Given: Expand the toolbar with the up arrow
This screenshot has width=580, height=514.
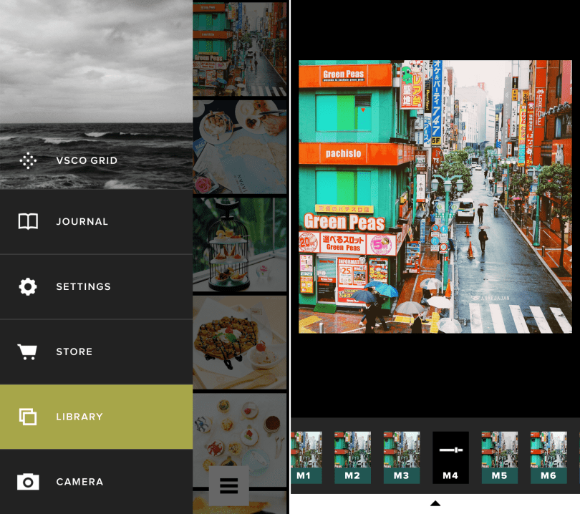Looking at the screenshot, I should pos(435,503).
